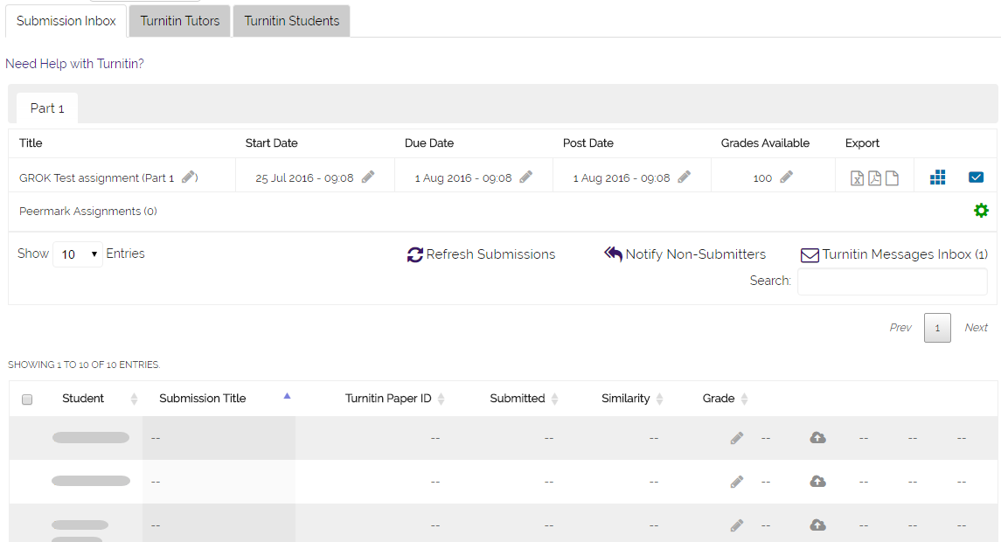This screenshot has width=1001, height=542.
Task: Toggle the select-all checkbox in the table header
Action: point(26,399)
